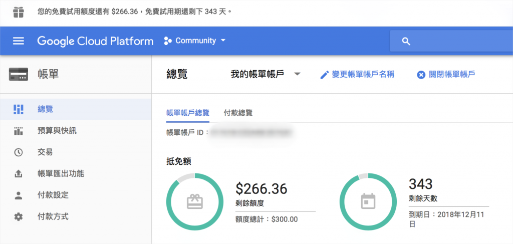The height and width of the screenshot is (244, 513).
Task: Click the free trial banner message text
Action: [x=134, y=12]
